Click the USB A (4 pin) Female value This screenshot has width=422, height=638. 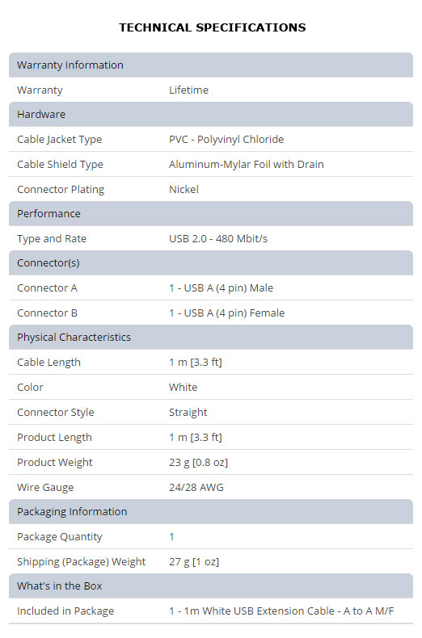pos(227,313)
